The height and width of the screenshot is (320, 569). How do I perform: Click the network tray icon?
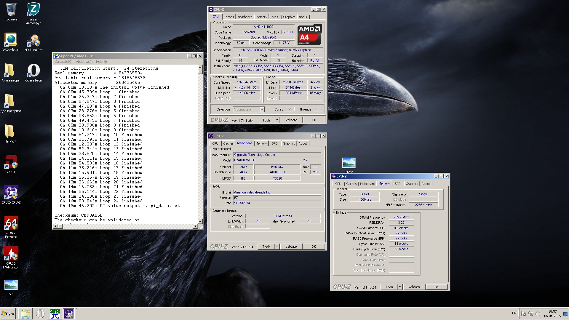point(531,314)
